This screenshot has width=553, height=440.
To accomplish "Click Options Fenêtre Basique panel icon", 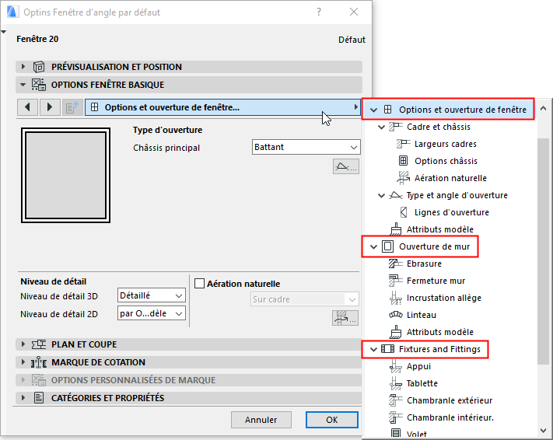I will click(39, 85).
